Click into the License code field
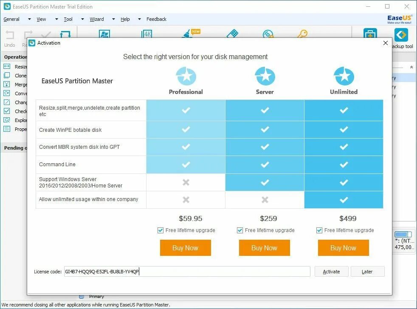This screenshot has width=417, height=309. click(x=187, y=272)
